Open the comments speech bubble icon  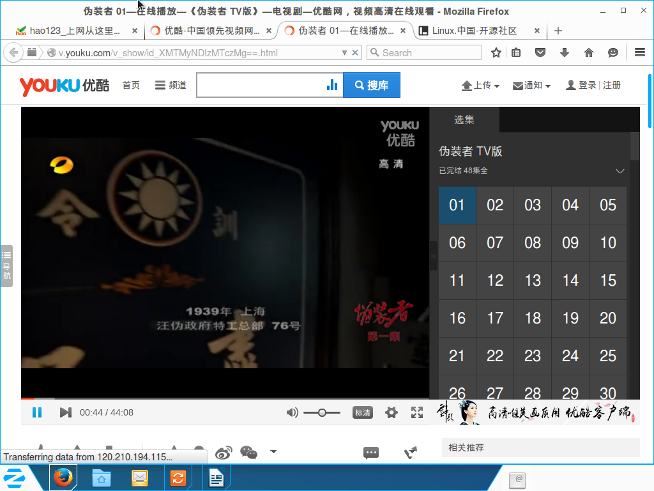click(x=371, y=453)
